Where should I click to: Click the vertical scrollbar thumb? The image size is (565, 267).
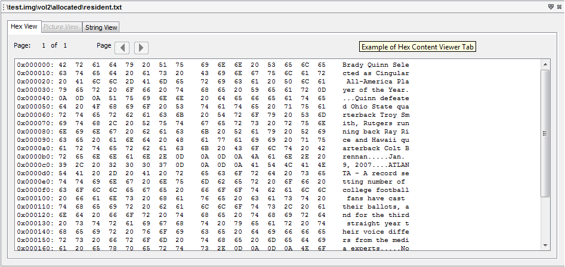coord(545,132)
